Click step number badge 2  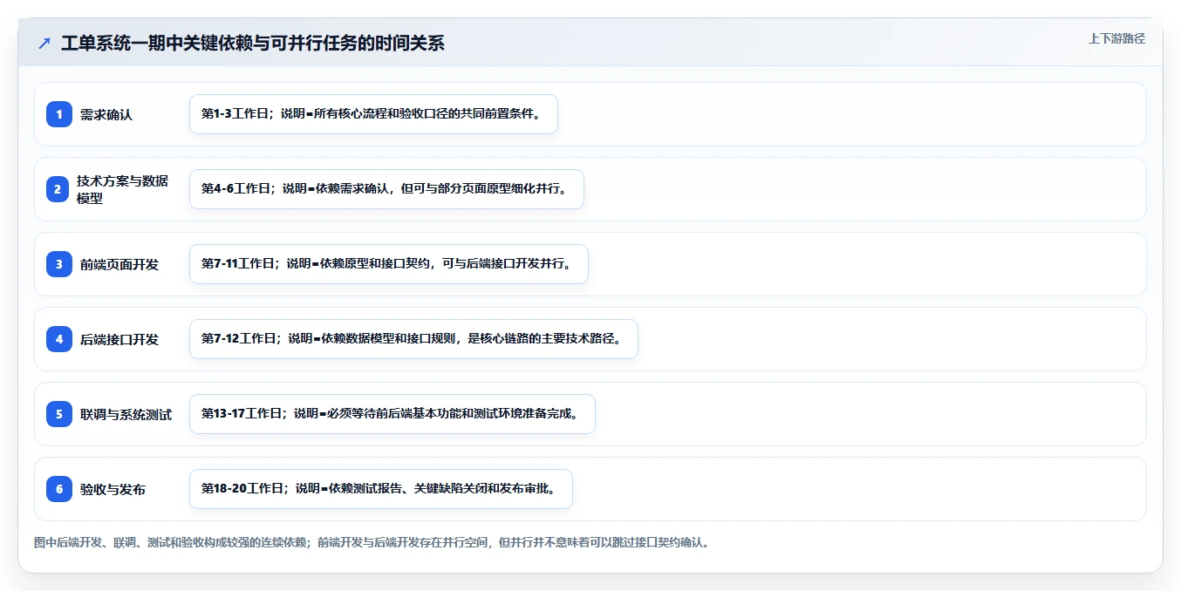point(58,189)
